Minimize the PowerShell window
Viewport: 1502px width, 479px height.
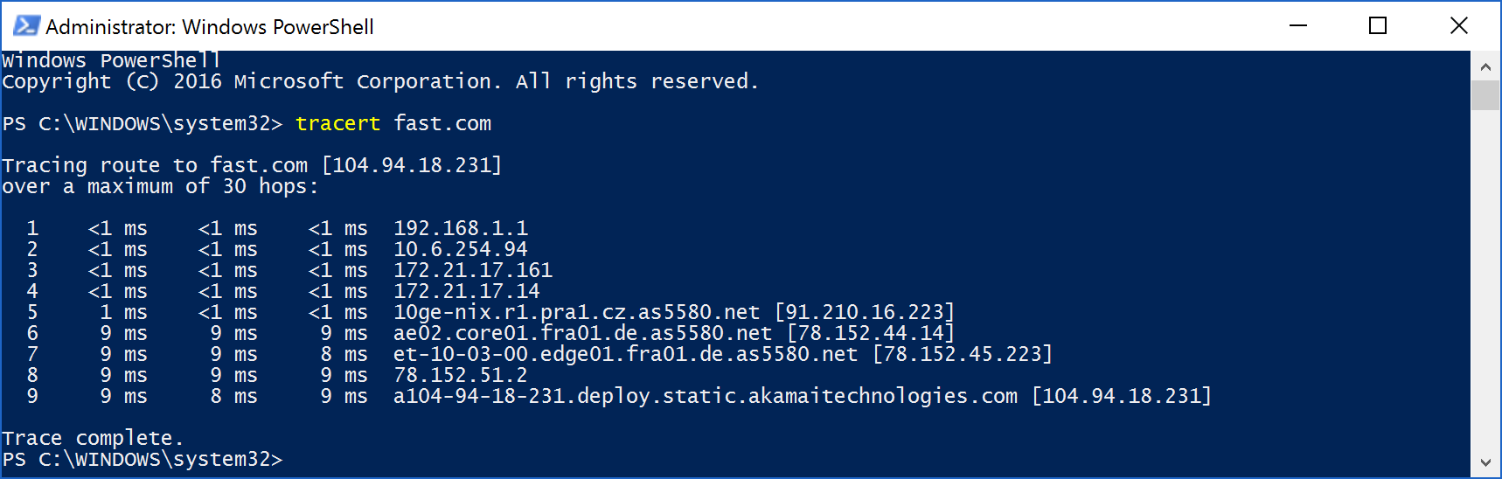(1298, 26)
